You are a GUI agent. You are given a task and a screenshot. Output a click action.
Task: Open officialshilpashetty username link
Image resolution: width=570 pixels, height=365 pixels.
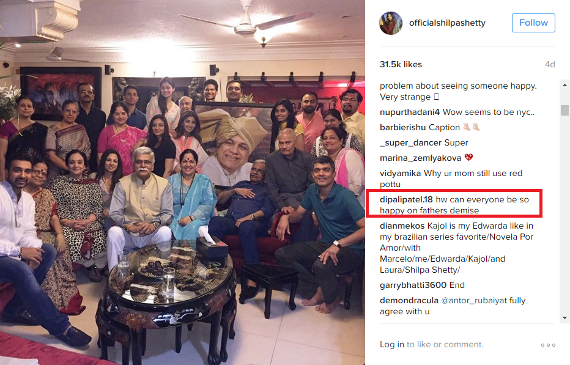point(447,23)
